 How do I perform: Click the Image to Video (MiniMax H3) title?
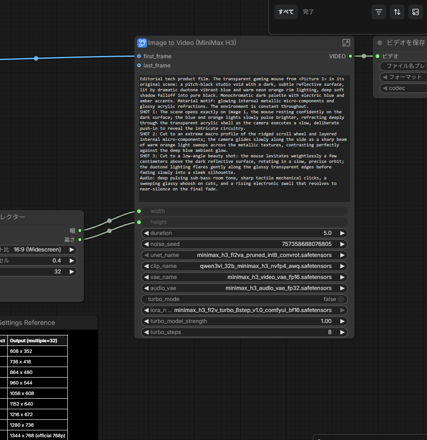tap(192, 43)
